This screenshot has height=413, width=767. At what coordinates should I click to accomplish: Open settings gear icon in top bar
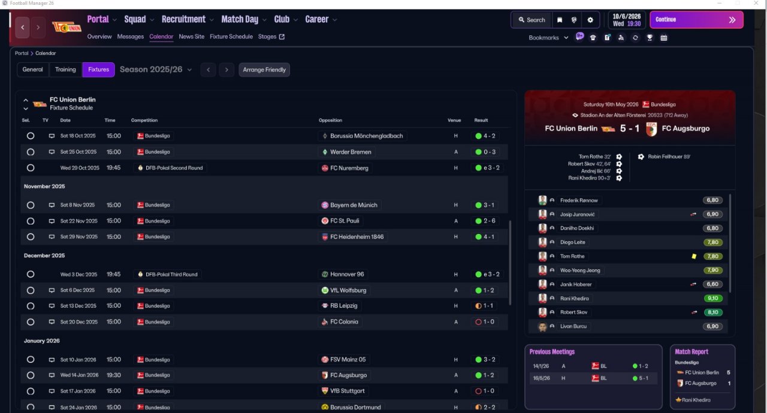coord(590,20)
